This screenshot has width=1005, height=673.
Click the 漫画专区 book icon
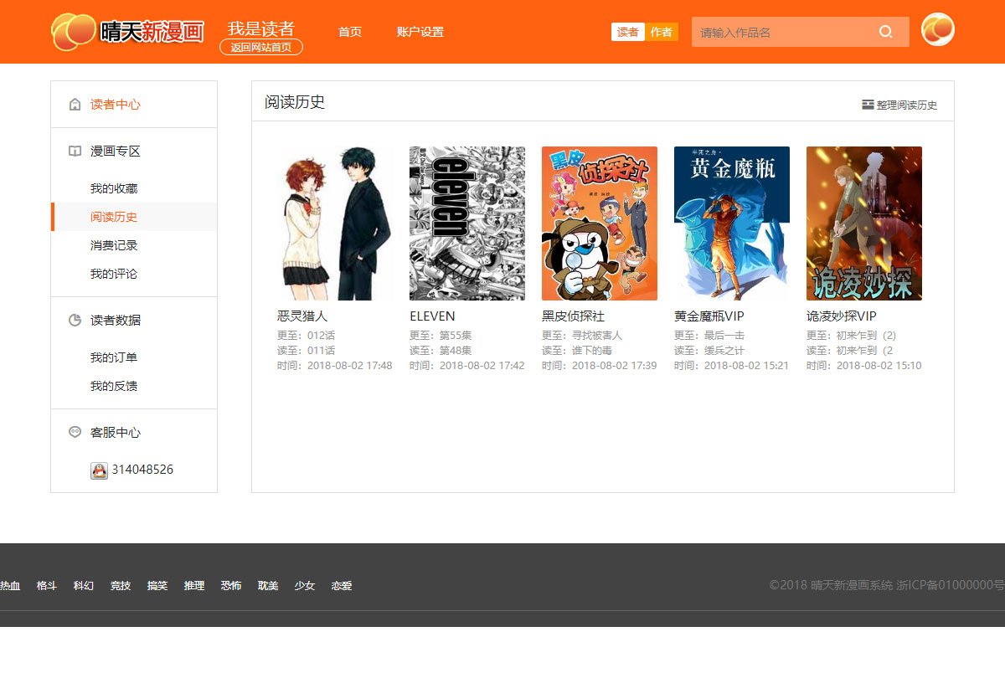(x=75, y=152)
